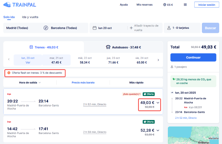
Task: Click the 29,33 kg menos de CO₂ note
Action: [193, 81]
